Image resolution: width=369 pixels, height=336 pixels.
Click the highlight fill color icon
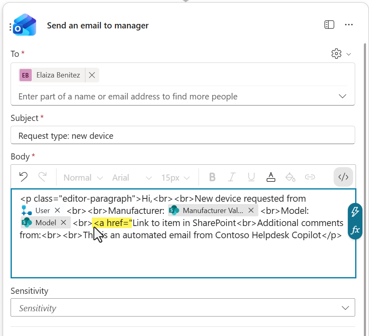[290, 177]
